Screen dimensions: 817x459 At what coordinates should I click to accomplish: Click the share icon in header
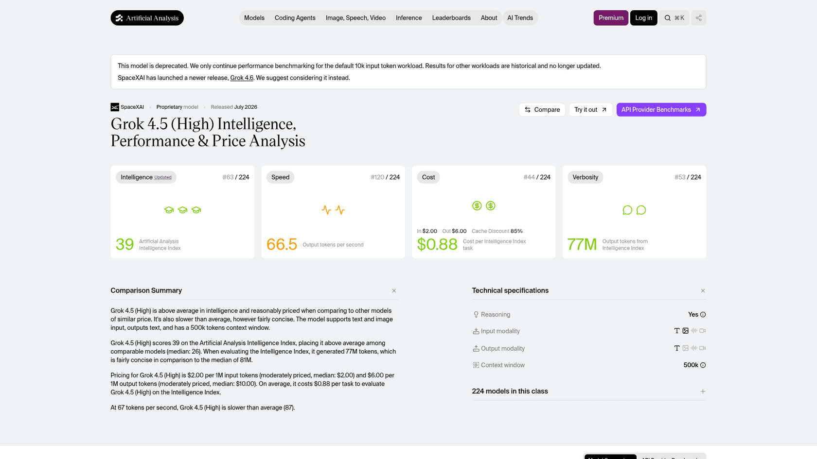click(x=698, y=18)
